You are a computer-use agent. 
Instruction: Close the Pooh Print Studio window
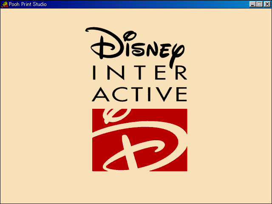coord(267,4)
